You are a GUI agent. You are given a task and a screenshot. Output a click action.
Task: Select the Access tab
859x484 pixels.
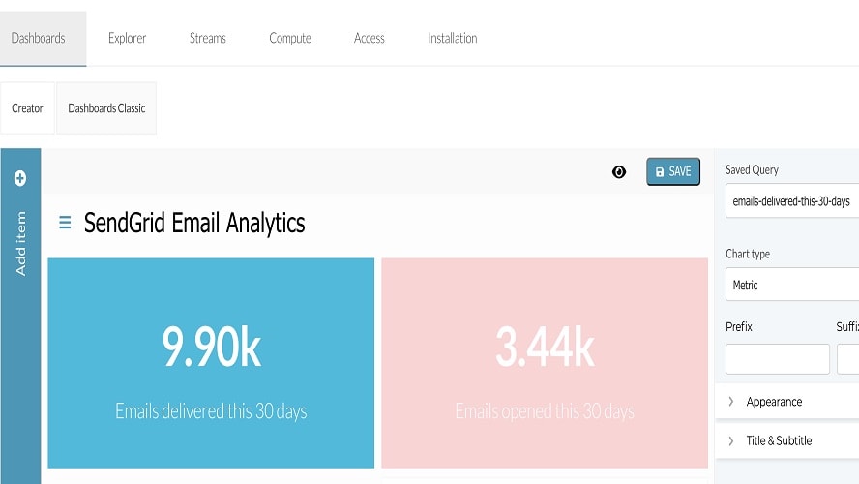pyautogui.click(x=370, y=39)
